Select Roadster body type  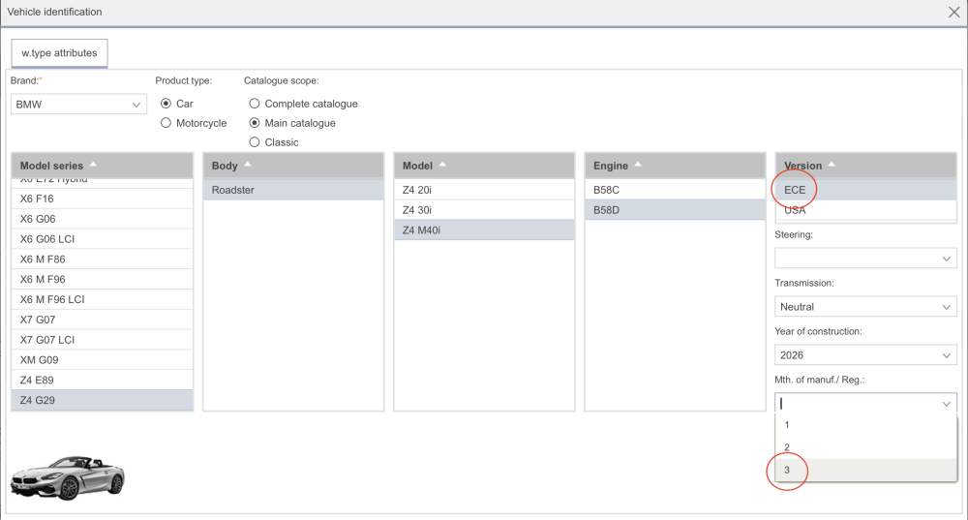293,190
